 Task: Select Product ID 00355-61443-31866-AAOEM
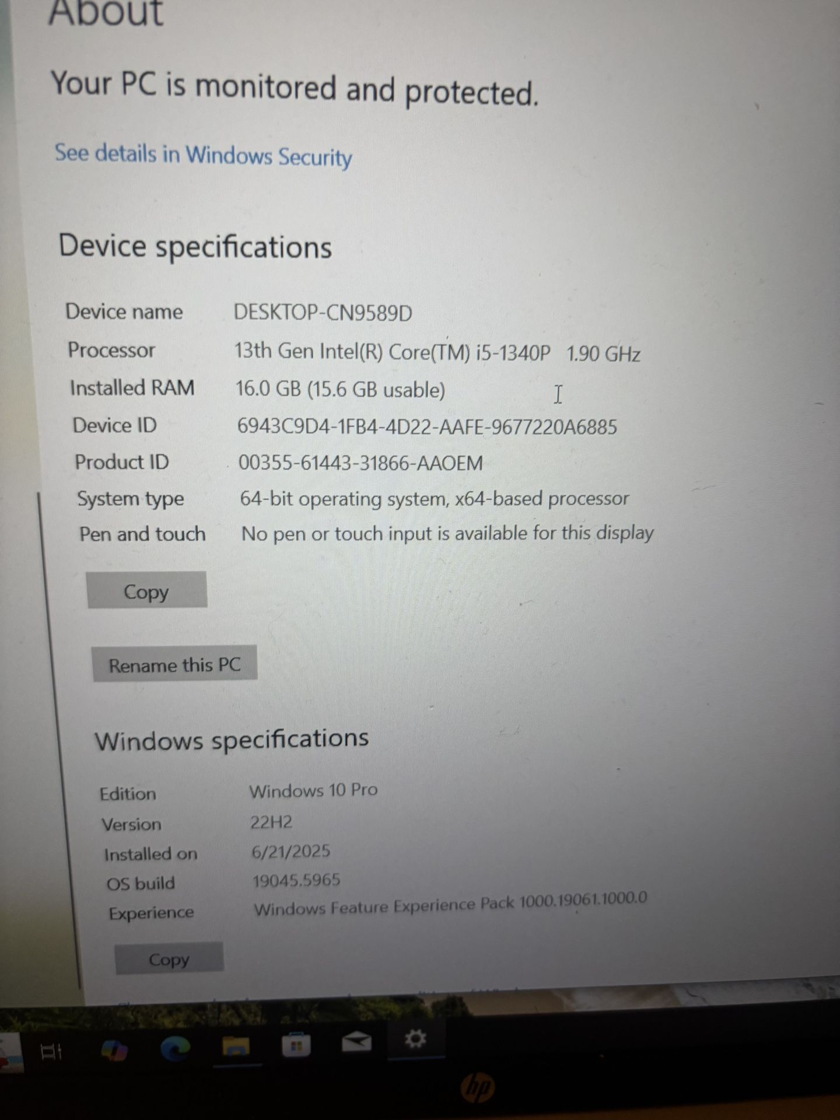(x=361, y=463)
